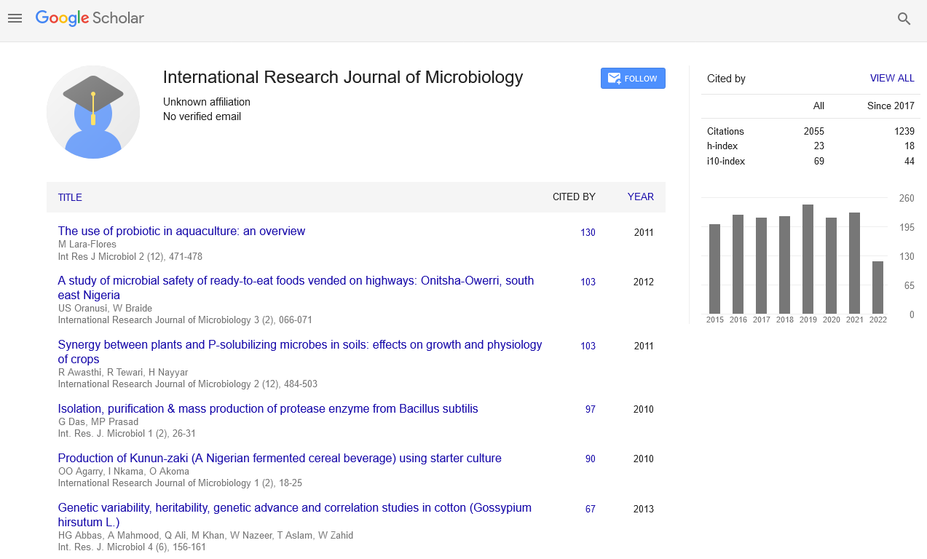Open VIEW ALL citation metrics
Image resolution: width=927 pixels, height=559 pixels.
click(x=892, y=78)
